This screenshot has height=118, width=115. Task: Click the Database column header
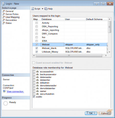(52, 19)
